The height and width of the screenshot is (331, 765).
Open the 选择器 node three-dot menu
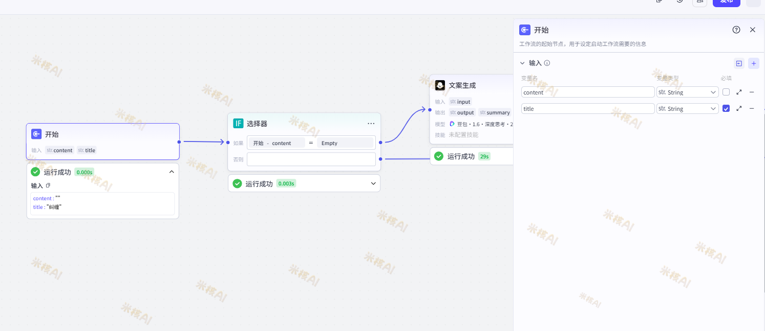[371, 124]
